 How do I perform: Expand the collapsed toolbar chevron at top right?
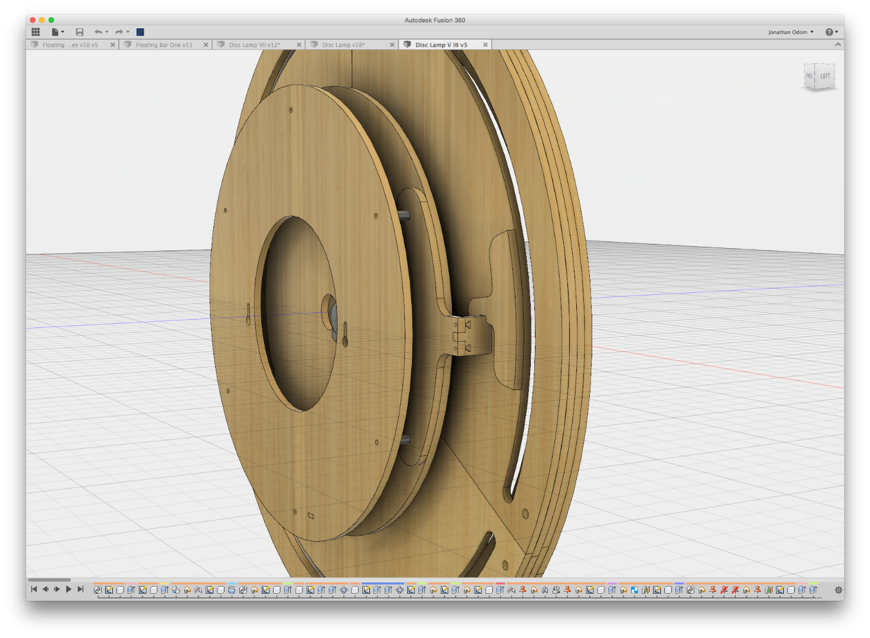[x=837, y=44]
